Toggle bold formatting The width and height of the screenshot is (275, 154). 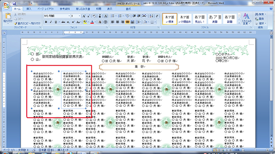46,22
